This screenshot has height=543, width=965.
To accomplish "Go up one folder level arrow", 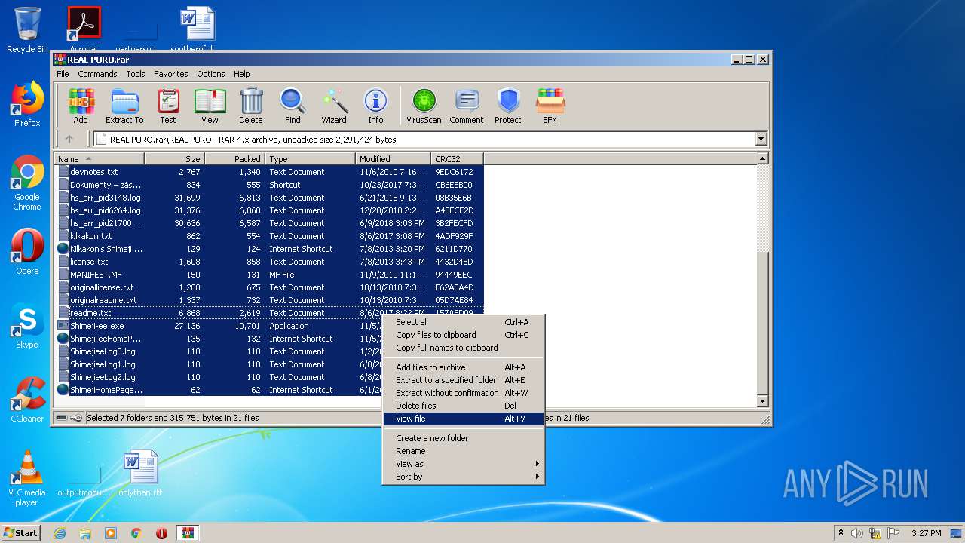I will tap(69, 139).
